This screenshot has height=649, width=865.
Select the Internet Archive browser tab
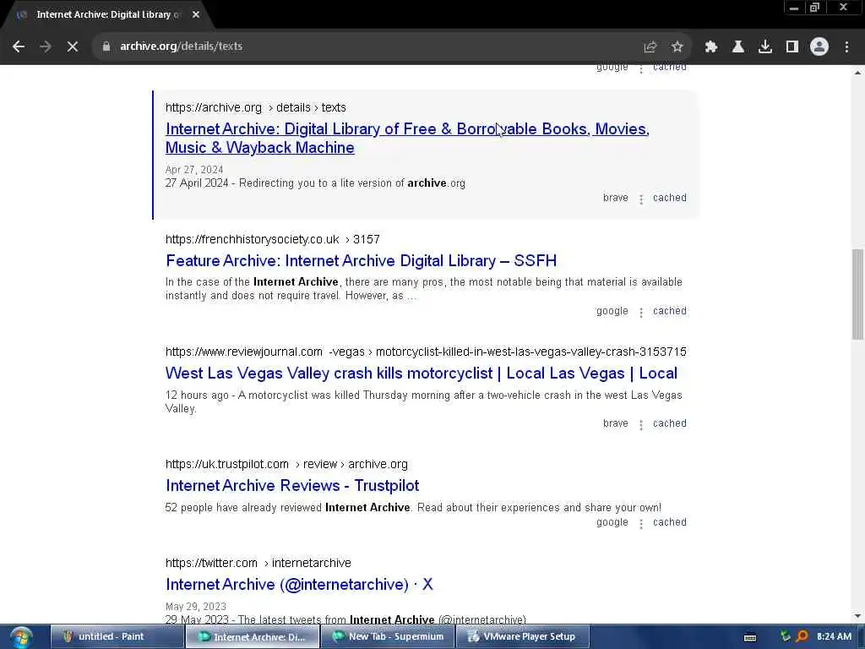[x=107, y=15]
